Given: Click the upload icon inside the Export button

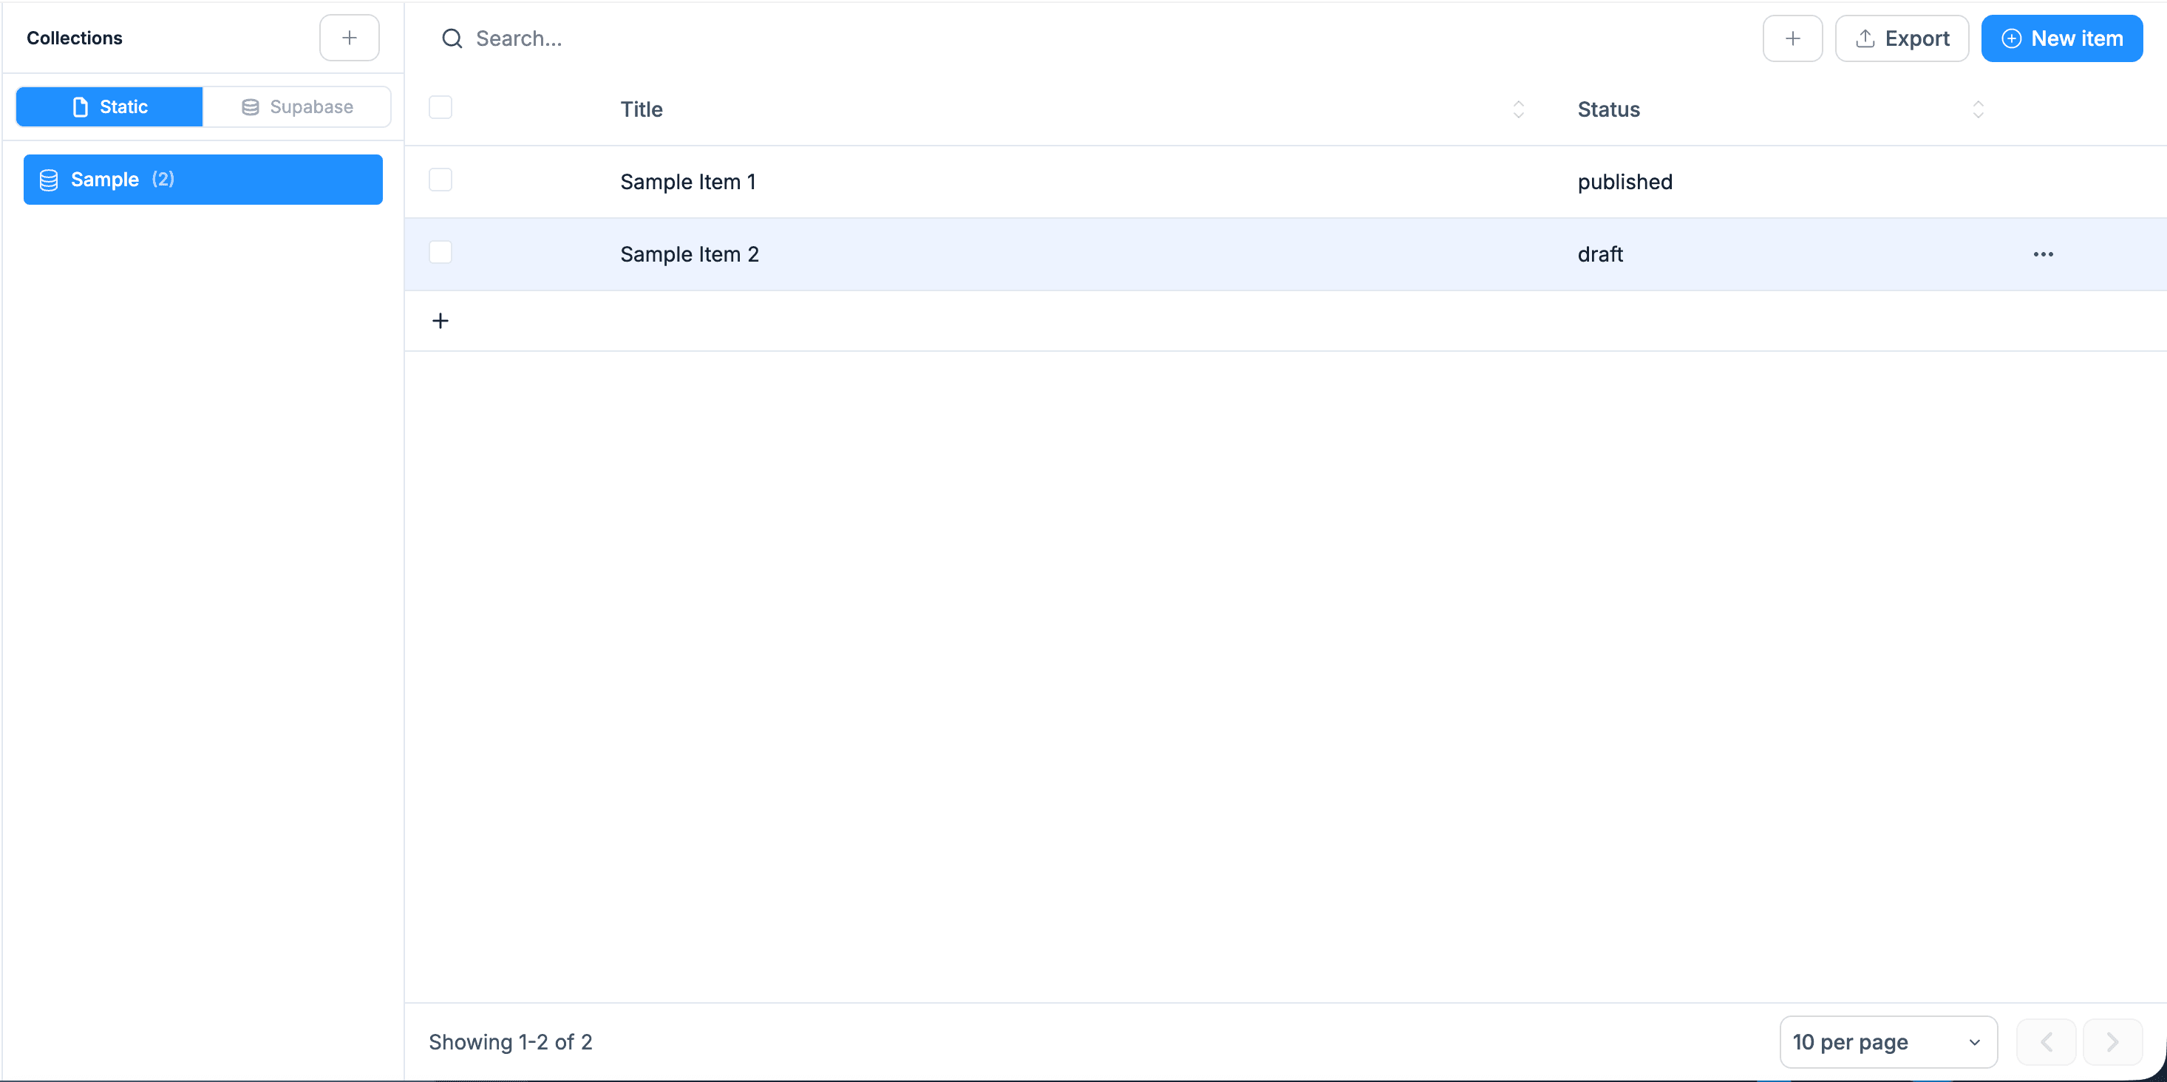Looking at the screenshot, I should pos(1866,38).
